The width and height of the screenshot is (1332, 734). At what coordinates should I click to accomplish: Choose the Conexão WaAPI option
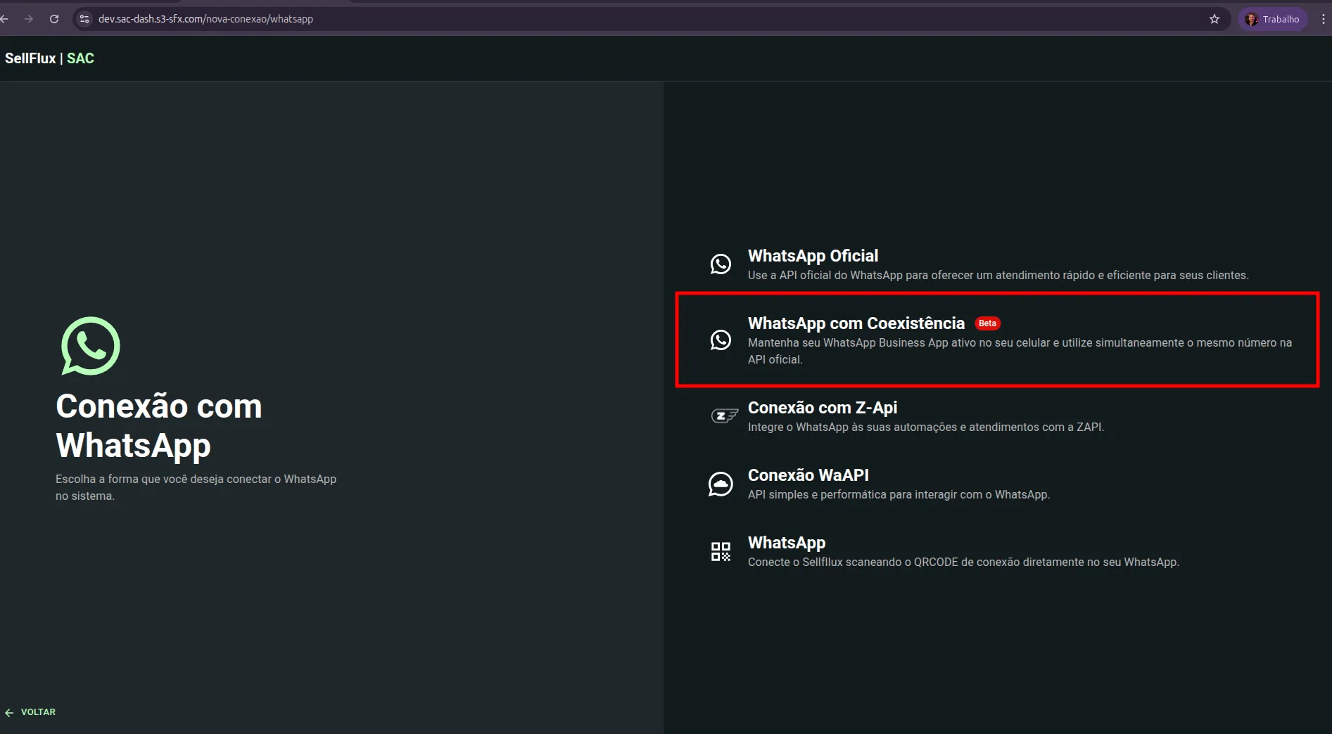coord(808,475)
